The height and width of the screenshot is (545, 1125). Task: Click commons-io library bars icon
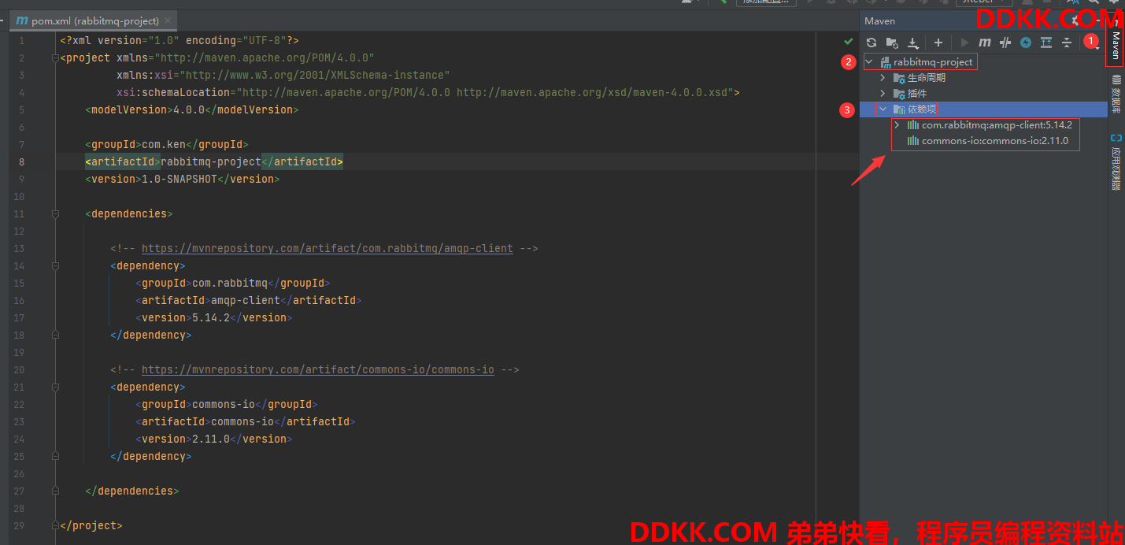tap(913, 141)
